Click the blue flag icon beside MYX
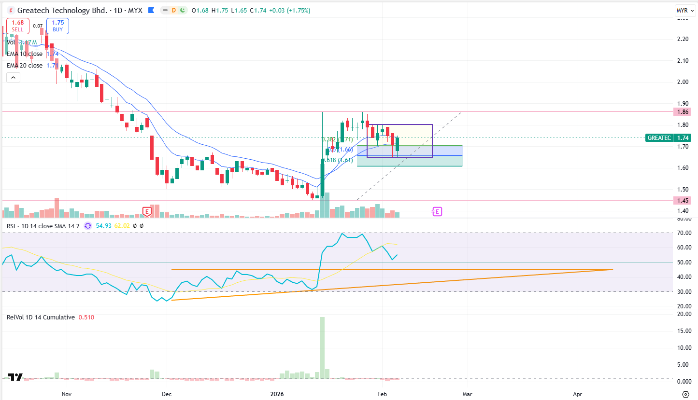 pos(152,10)
